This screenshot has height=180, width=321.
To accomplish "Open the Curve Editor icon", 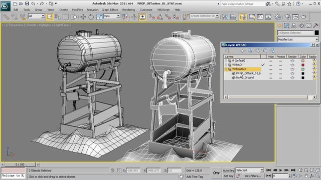I will point(260,17).
